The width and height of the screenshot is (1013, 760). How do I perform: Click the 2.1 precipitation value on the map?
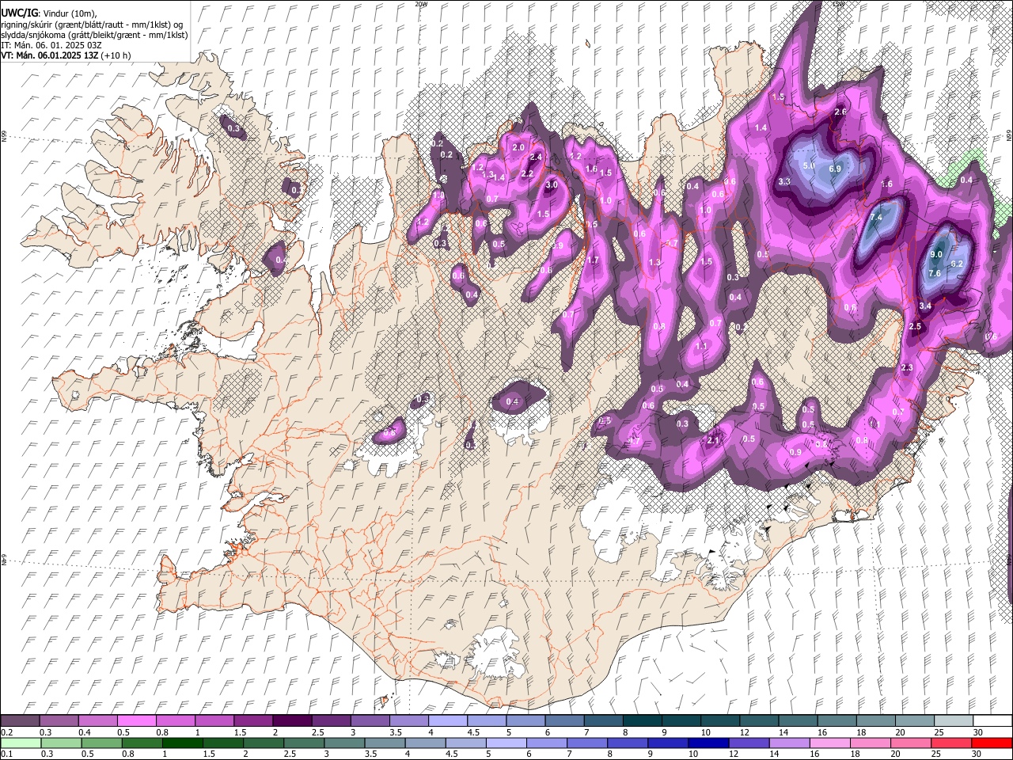click(x=713, y=440)
